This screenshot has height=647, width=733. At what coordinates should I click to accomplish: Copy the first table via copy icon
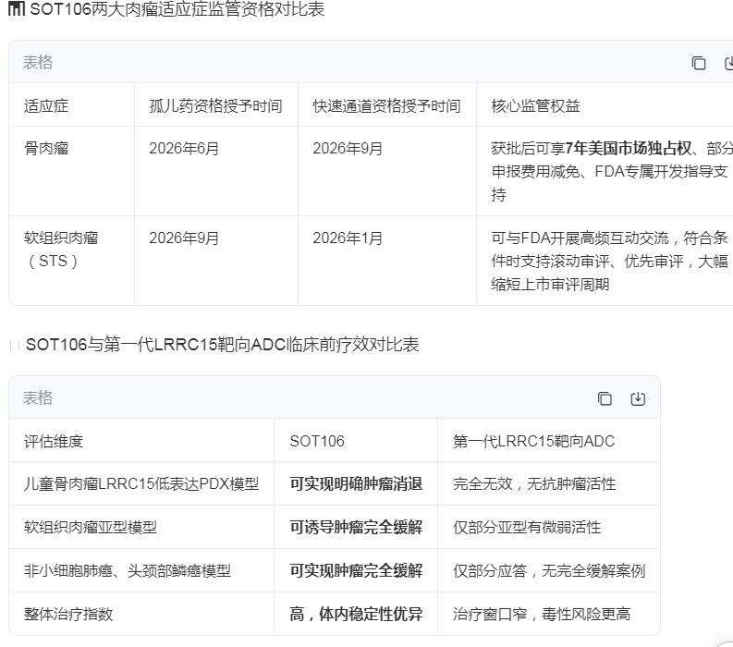click(x=699, y=63)
